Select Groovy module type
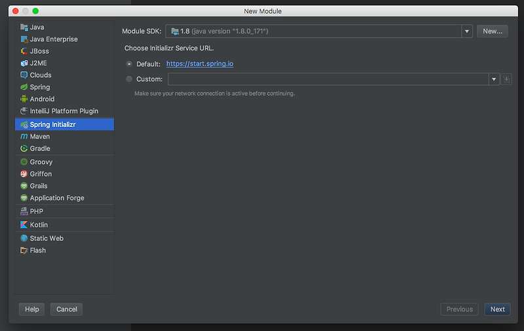Viewport: 524px width, 331px height. pyautogui.click(x=64, y=162)
